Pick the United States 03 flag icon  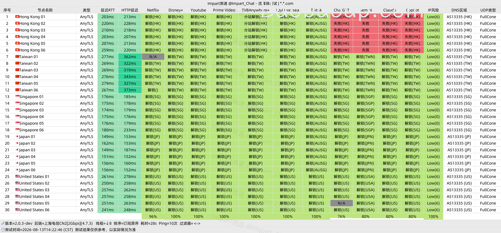click(x=17, y=190)
